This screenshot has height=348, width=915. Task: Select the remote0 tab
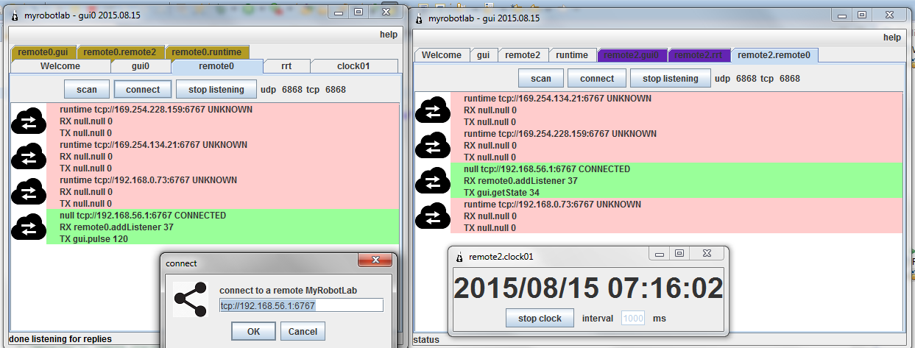(216, 66)
